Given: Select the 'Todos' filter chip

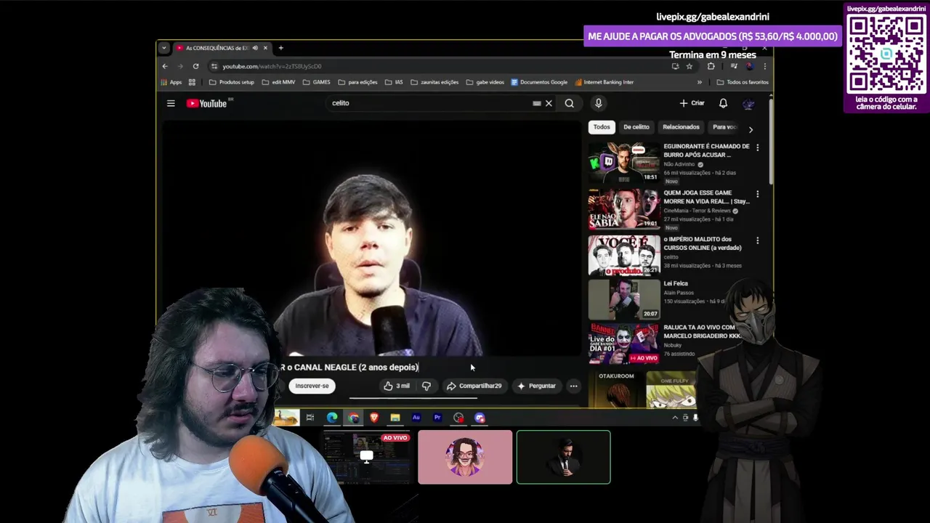Looking at the screenshot, I should [x=602, y=127].
